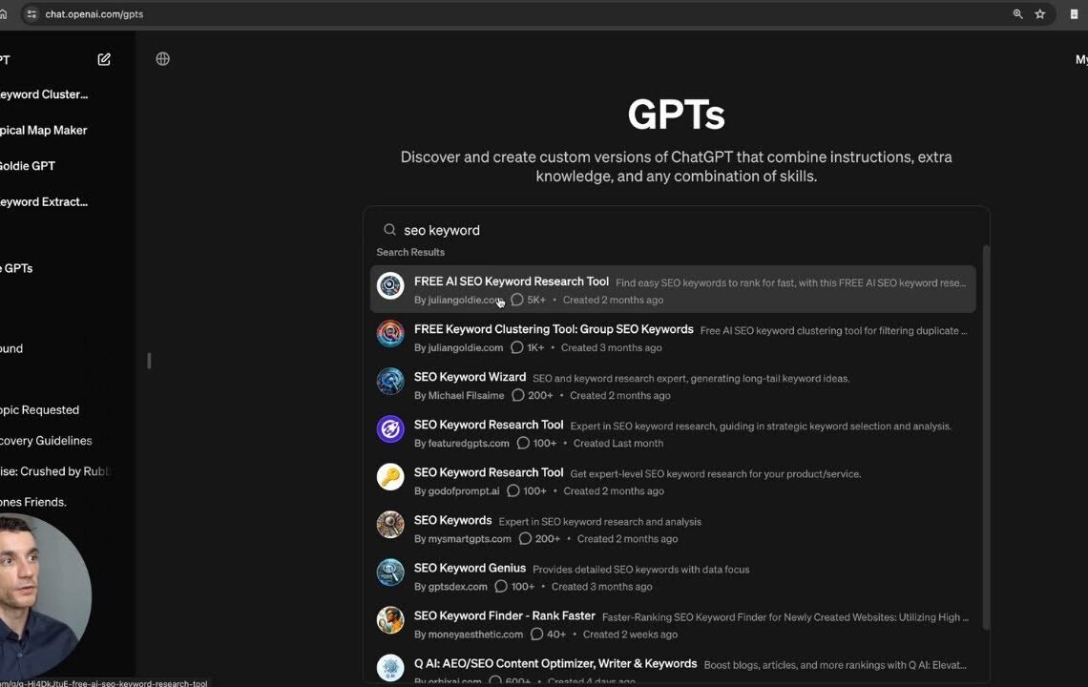Click the "Search Results" label
Screen dimensions: 1088x687
(x=410, y=252)
